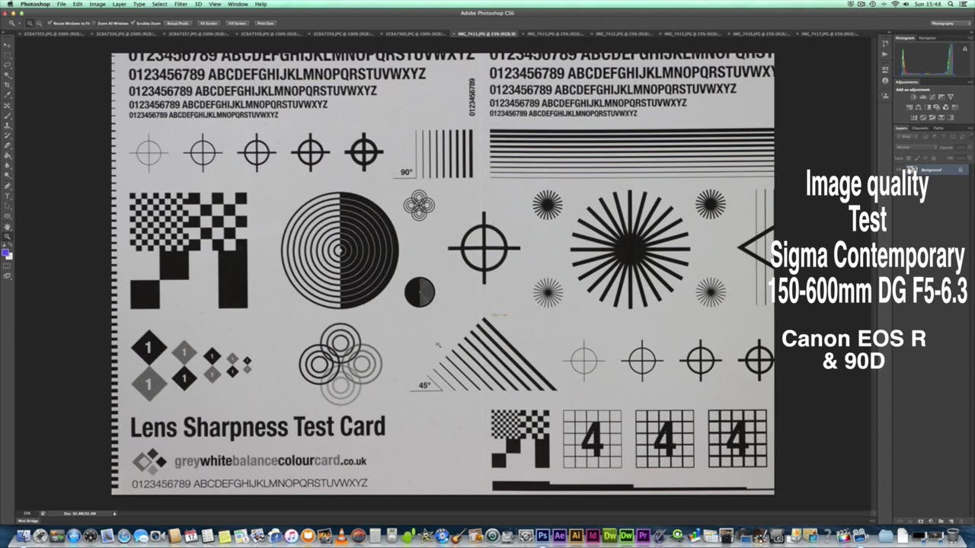Add a Posterize adjustment
The image size is (975, 548).
(922, 117)
